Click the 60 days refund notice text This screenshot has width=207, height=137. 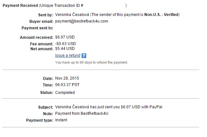91,62
